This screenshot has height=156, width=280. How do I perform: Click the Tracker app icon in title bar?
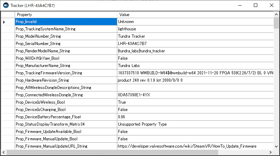(x=6, y=5)
